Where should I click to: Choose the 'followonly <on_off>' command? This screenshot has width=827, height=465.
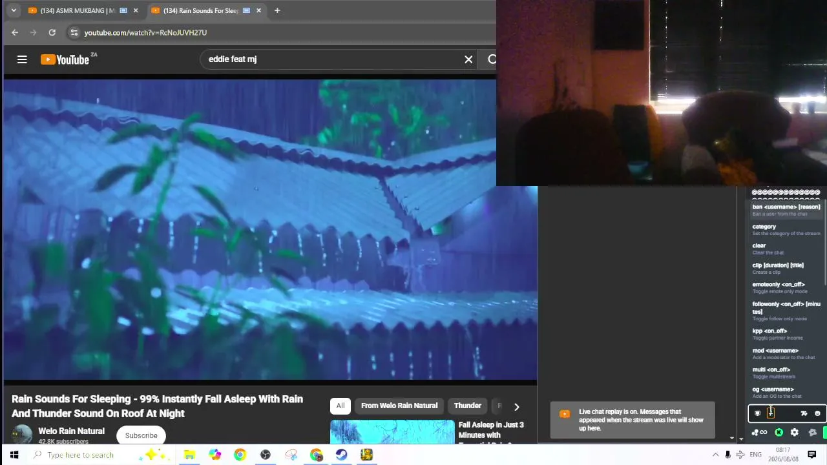(786, 311)
